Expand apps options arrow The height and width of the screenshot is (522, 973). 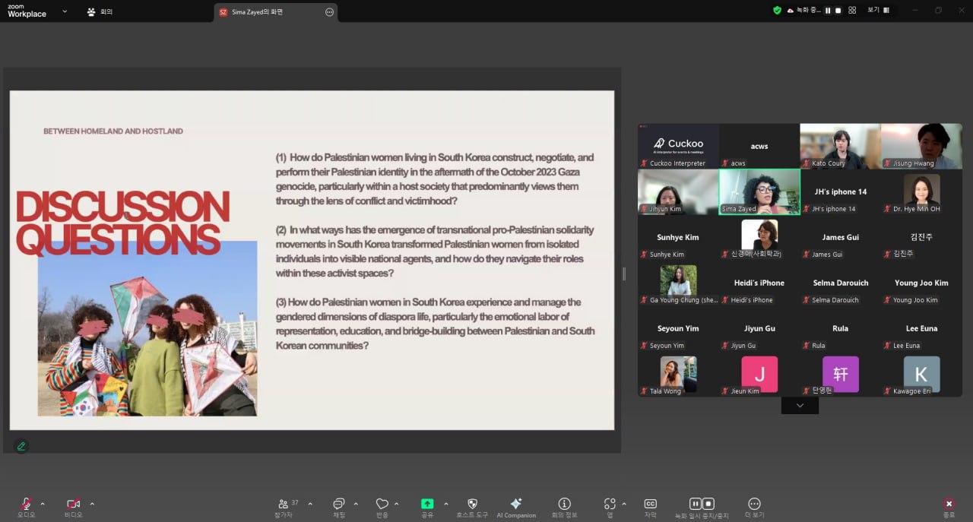(x=624, y=504)
